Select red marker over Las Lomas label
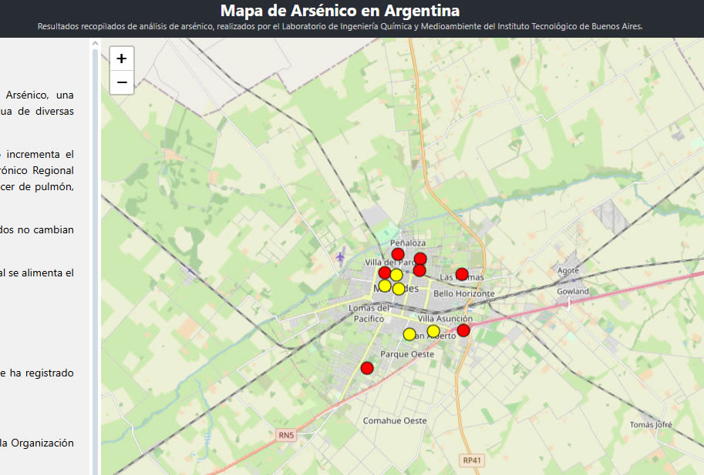704x475 pixels. [x=462, y=274]
